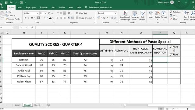Click the Fill button in Editing
This screenshot has width=195, height=110.
pyautogui.click(x=173, y=15)
